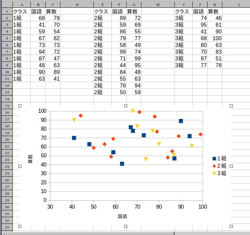Click the 国語 x-axis title on chart
250x235 pixels.
point(122,216)
